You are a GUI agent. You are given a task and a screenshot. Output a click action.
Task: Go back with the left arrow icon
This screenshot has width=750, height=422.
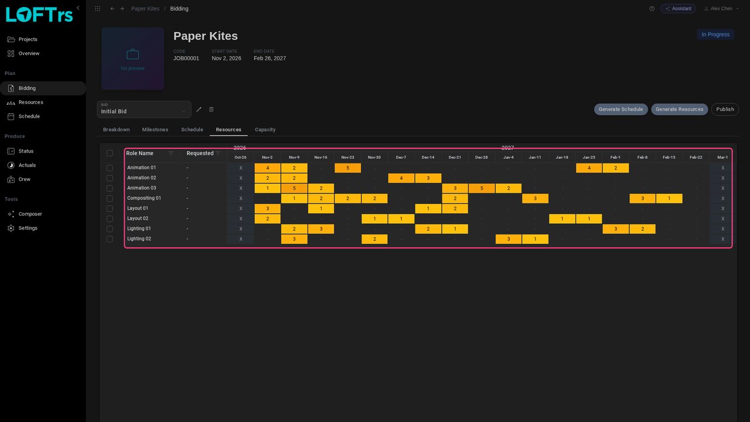(112, 9)
